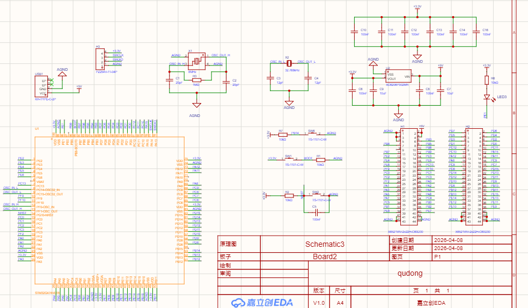Select the X1 8MHz crystal symbol
The image size is (528, 308).
(x=196, y=60)
